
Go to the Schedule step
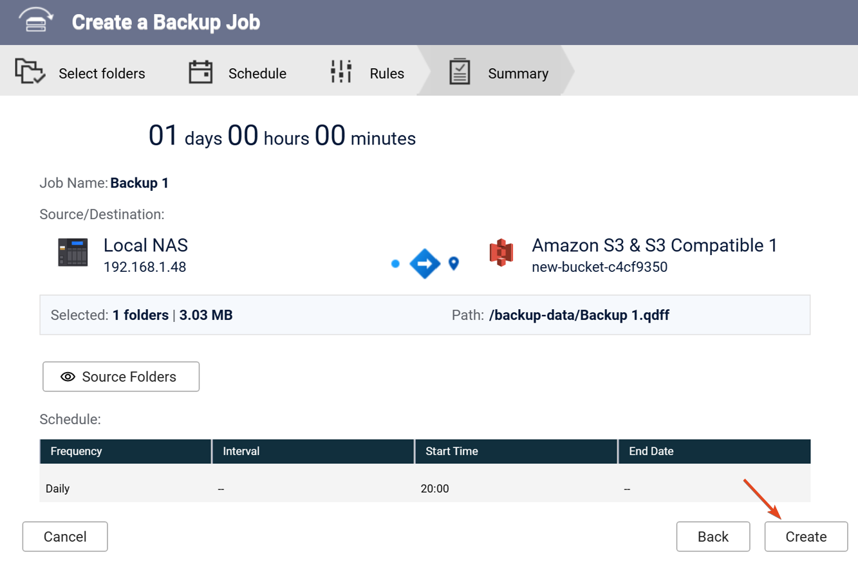click(257, 73)
